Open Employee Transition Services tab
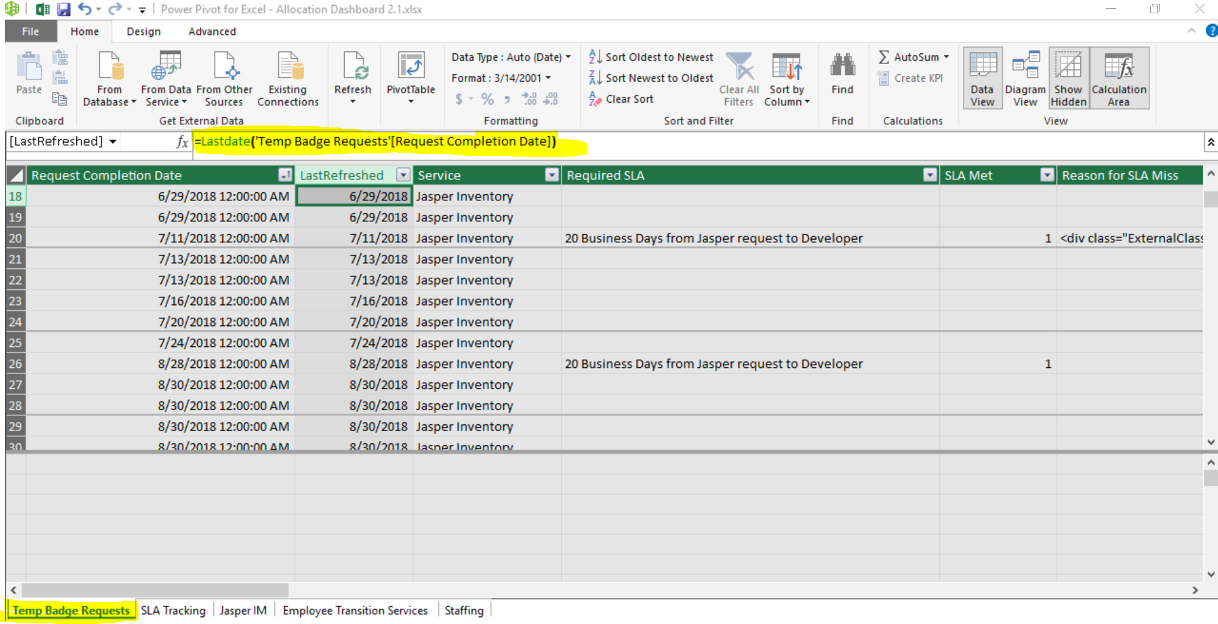The width and height of the screenshot is (1218, 624). tap(355, 610)
